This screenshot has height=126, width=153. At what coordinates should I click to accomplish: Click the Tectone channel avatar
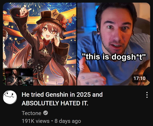tap(10, 97)
